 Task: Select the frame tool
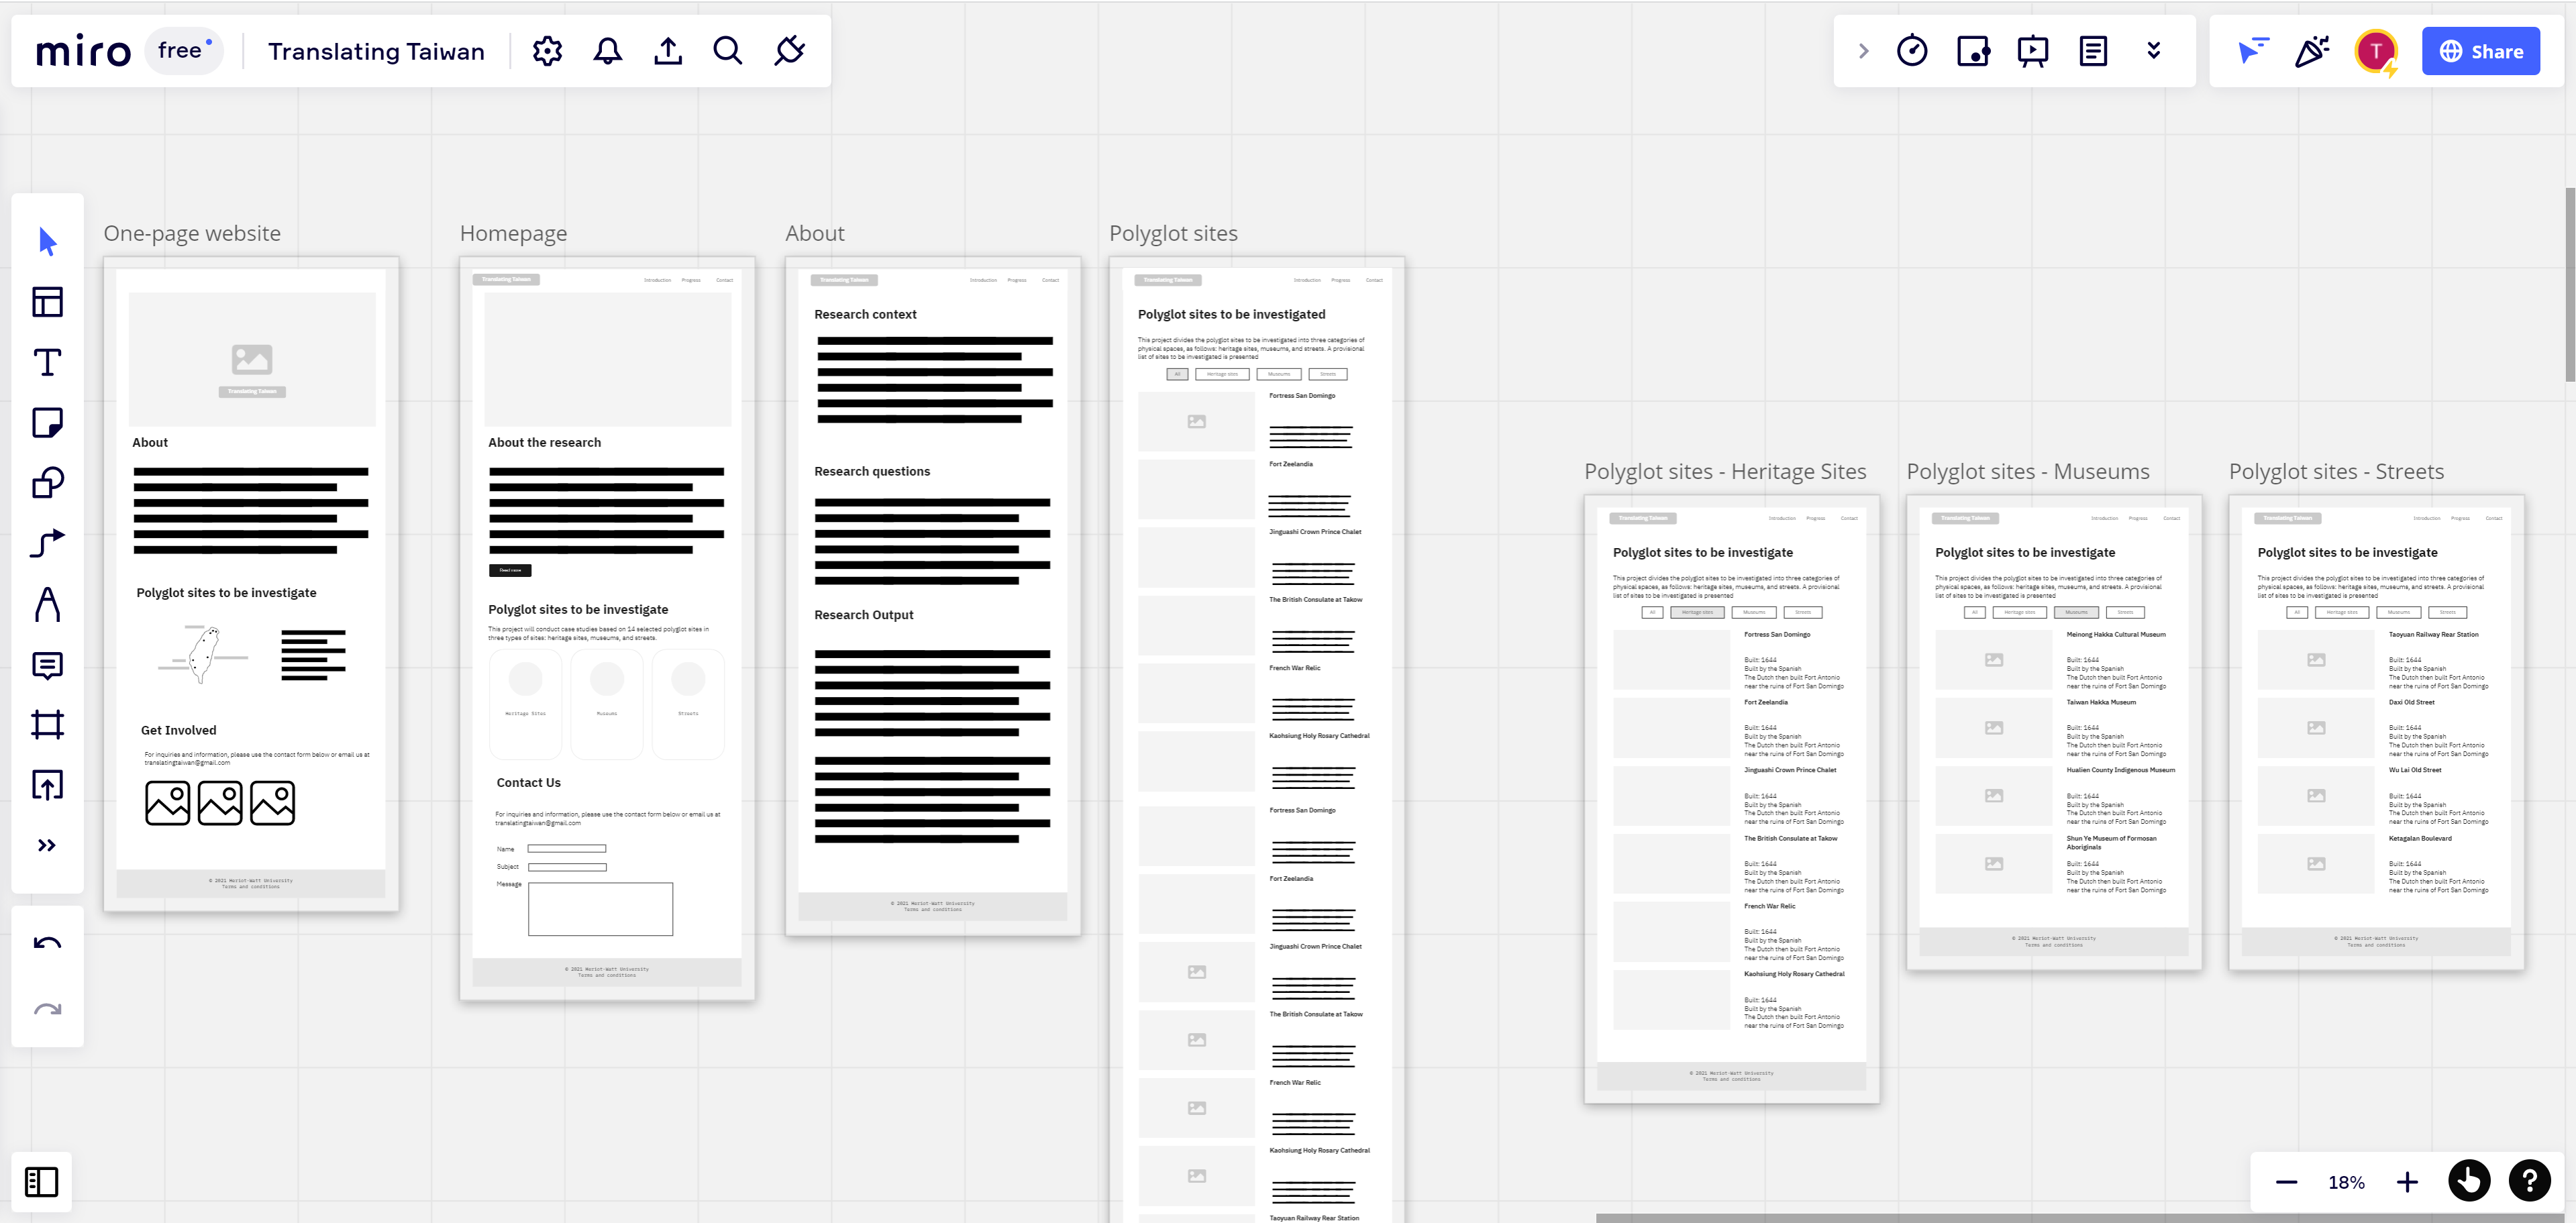click(47, 725)
